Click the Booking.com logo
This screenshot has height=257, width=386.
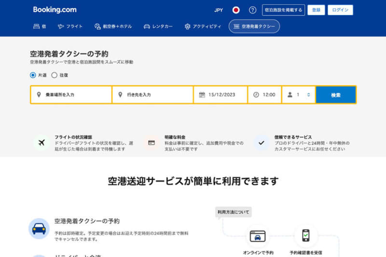tap(55, 10)
